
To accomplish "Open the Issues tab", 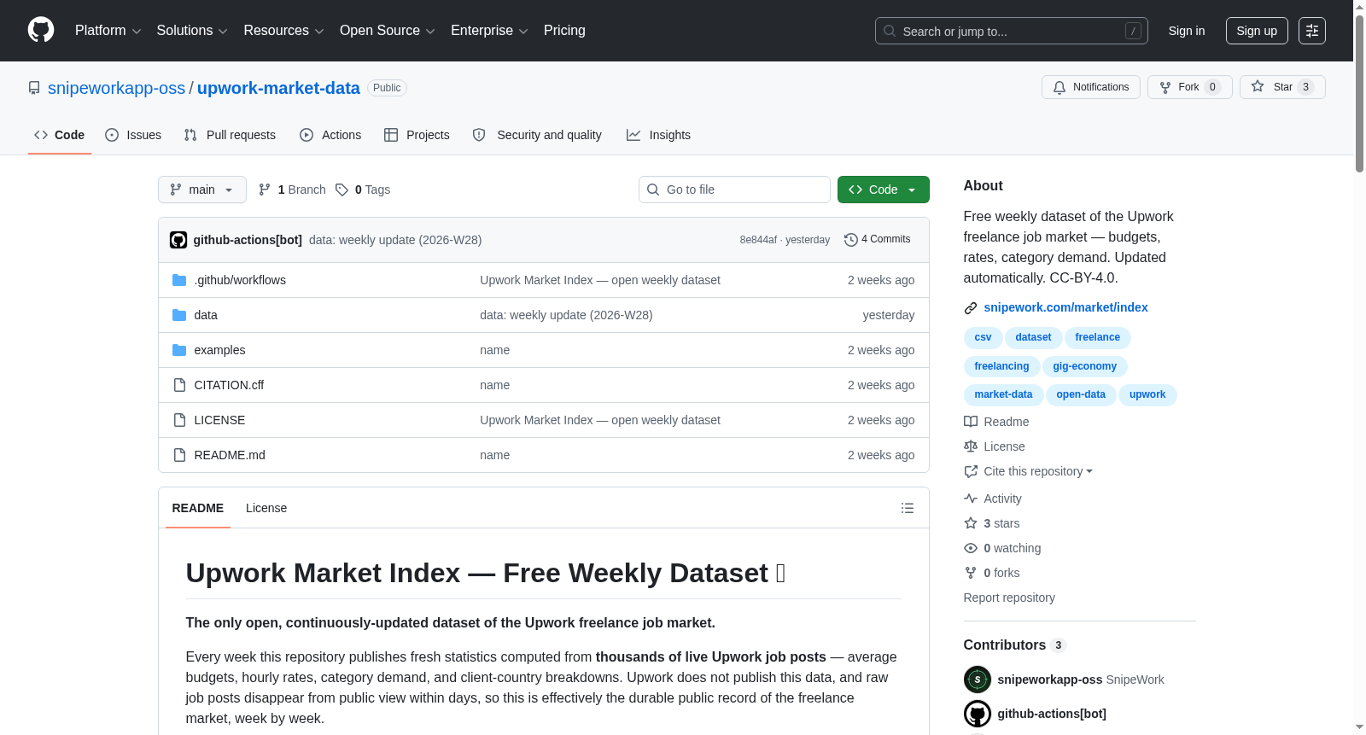I will [133, 135].
